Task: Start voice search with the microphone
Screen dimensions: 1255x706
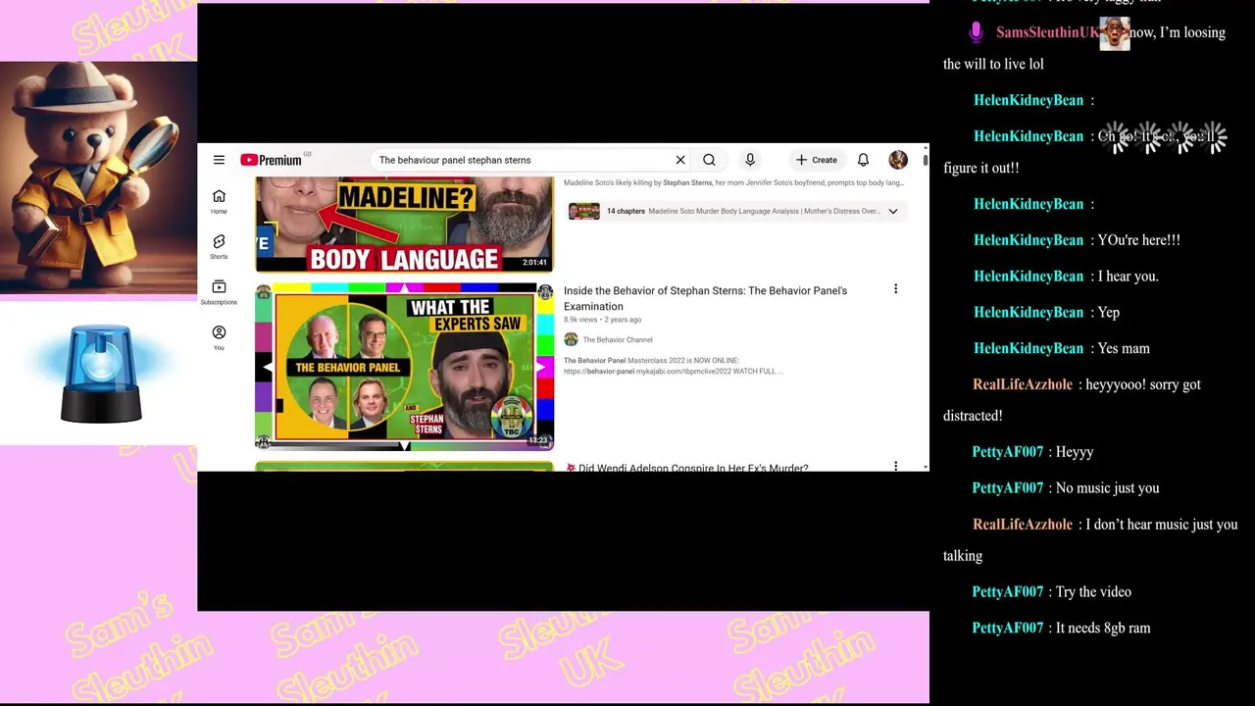Action: tap(750, 160)
